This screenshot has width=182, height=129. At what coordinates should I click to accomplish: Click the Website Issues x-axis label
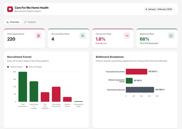point(67,105)
